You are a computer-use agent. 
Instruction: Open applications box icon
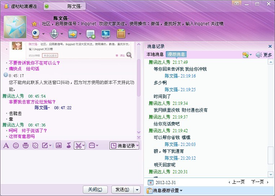[x=121, y=34]
